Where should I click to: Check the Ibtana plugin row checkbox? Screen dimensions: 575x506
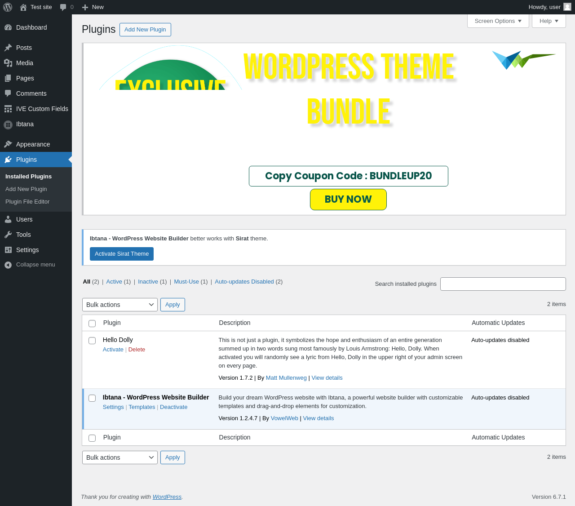tap(92, 398)
